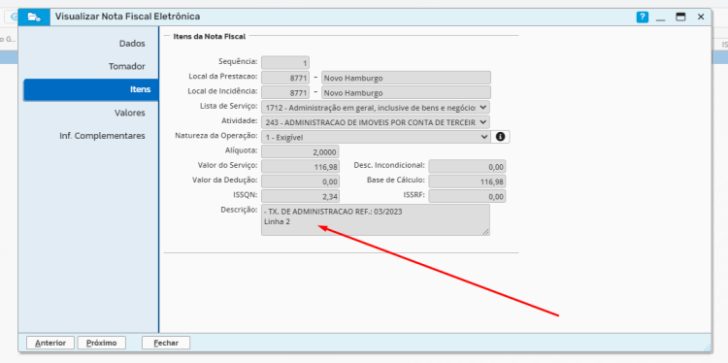The height and width of the screenshot is (363, 728).
Task: Expand the Lista de Serviço dropdown
Action: (x=376, y=107)
